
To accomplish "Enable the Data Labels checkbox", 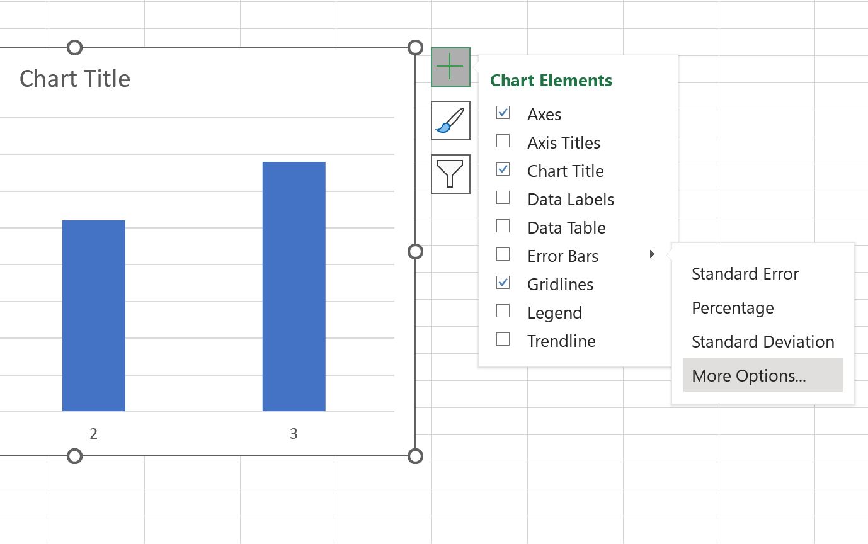I will pyautogui.click(x=503, y=198).
